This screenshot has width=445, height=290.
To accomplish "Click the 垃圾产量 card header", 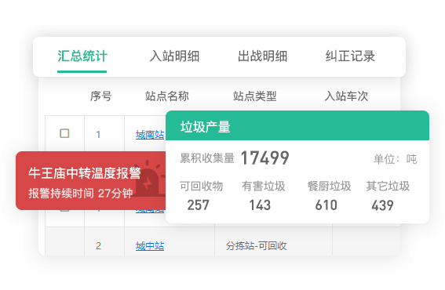I will click(x=297, y=125).
